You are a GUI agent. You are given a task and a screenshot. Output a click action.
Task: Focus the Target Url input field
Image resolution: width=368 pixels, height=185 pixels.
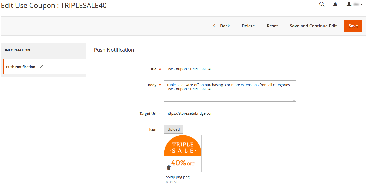(230, 113)
